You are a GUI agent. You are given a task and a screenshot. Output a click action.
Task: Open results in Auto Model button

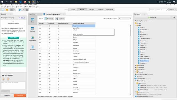[60, 19]
